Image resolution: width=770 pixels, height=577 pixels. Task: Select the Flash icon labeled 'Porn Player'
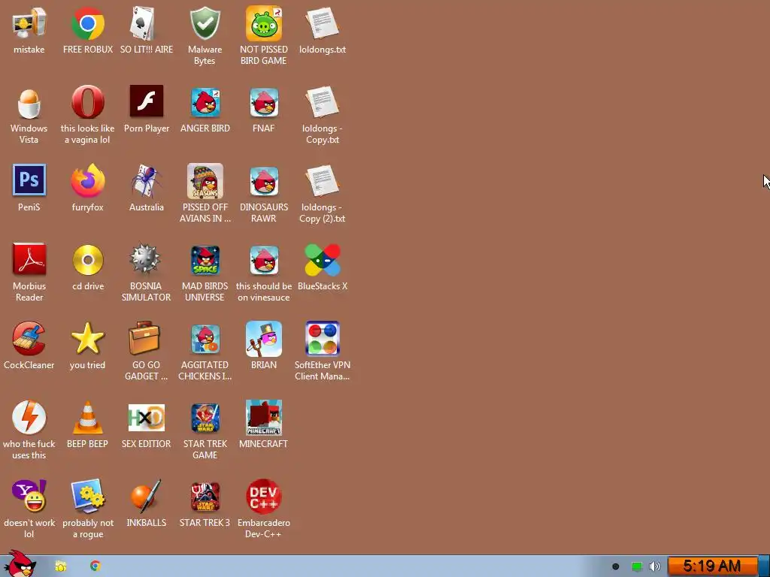147,101
